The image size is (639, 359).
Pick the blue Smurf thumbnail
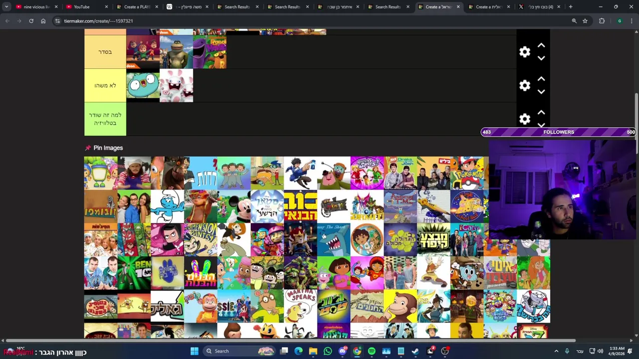167,206
